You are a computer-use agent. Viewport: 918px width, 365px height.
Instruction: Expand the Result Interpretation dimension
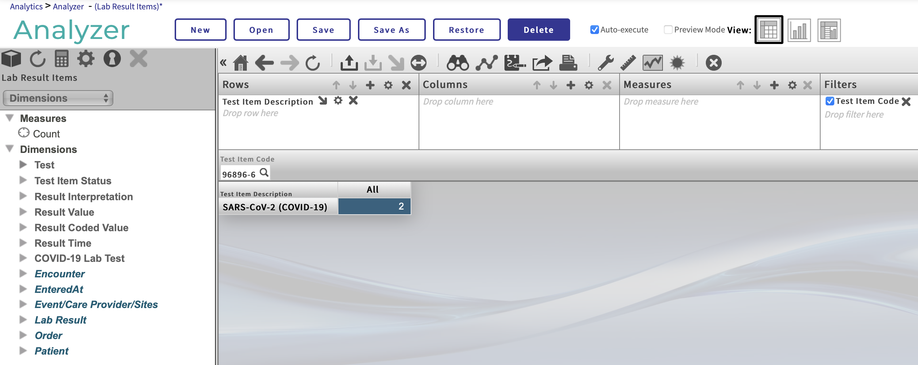[23, 196]
